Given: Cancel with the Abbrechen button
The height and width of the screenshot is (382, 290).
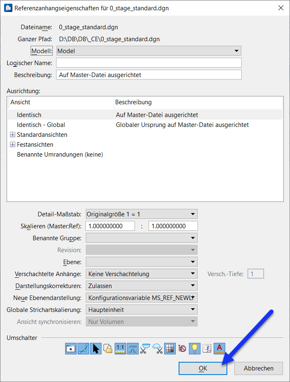Looking at the screenshot, I should tap(259, 368).
